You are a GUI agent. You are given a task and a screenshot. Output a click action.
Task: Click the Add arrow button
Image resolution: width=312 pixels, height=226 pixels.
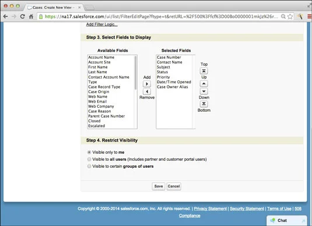pos(147,84)
